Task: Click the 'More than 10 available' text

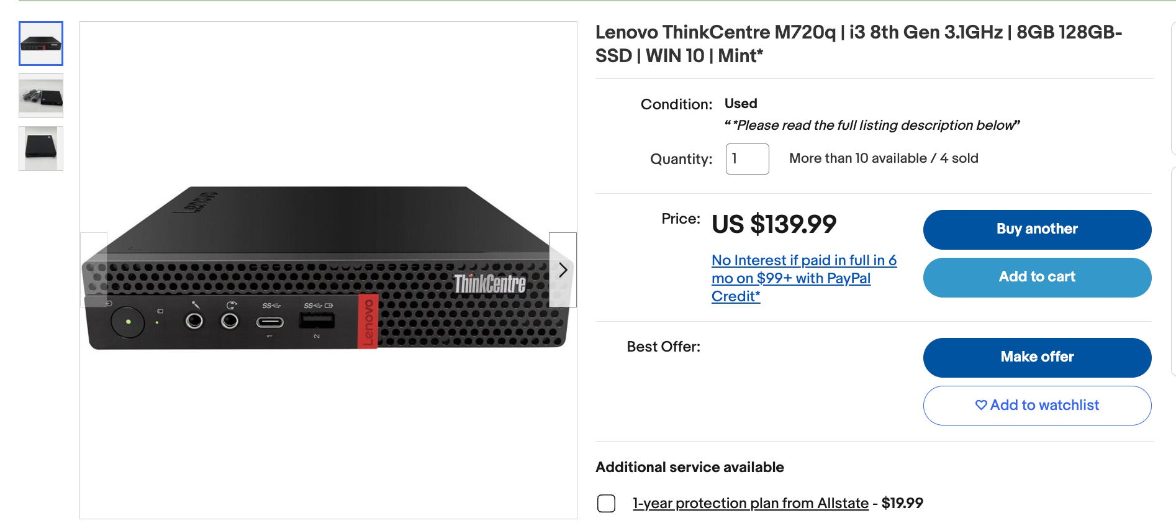Action: 857,158
